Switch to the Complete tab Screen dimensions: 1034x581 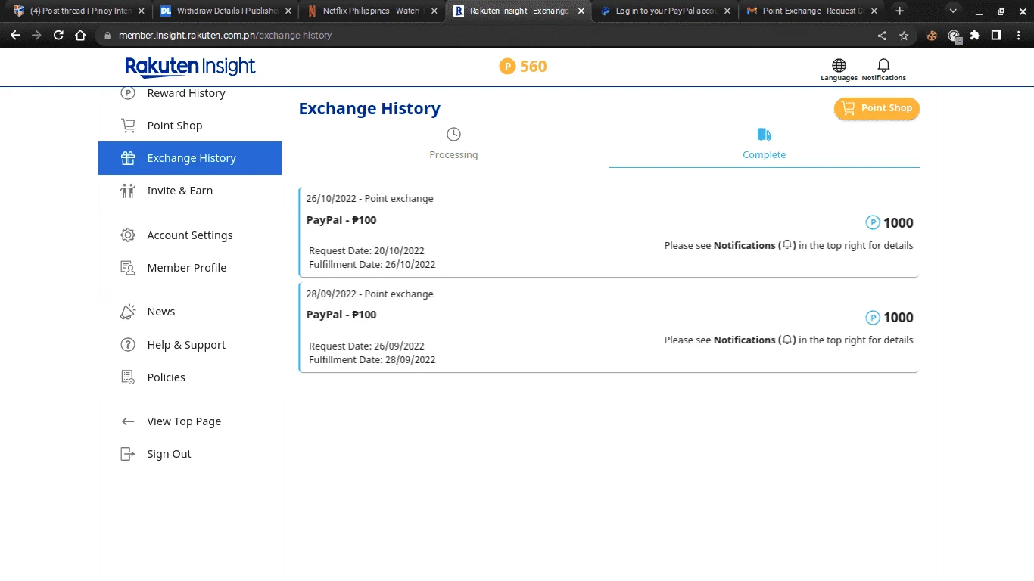(x=764, y=144)
